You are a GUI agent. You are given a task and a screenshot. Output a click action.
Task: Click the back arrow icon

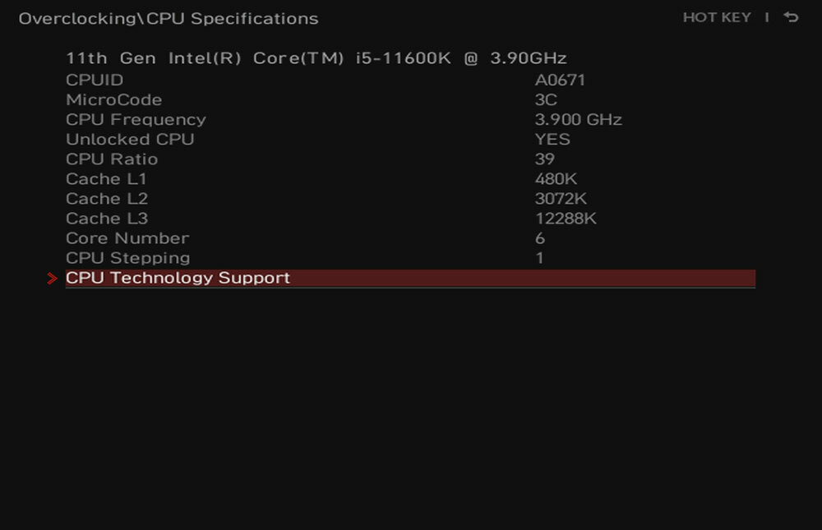click(x=791, y=17)
